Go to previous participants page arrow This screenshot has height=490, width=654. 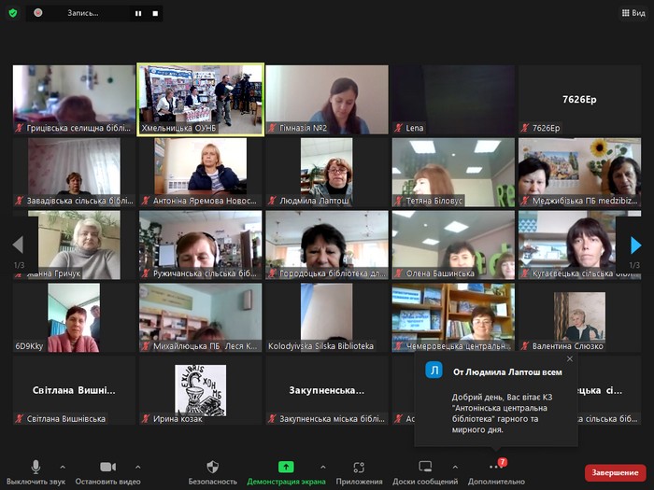pyautogui.click(x=18, y=245)
